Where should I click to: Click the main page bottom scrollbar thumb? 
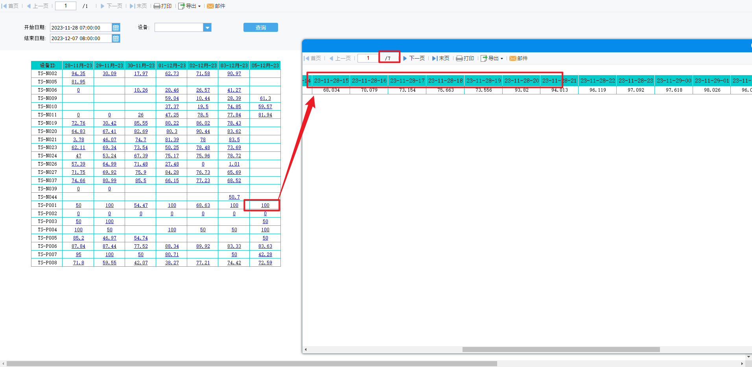click(x=252, y=364)
